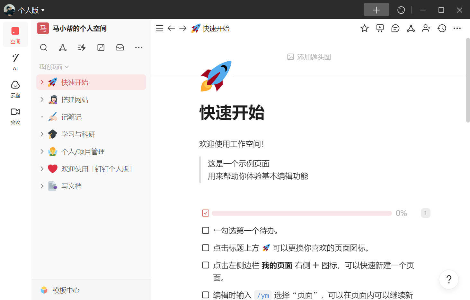Start presentation mode icon
470x300 pixels.
(380, 28)
